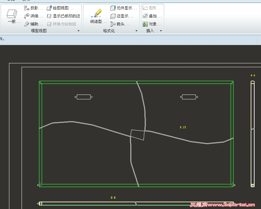Expand the Format (格式化) group dropdown

tap(136, 31)
